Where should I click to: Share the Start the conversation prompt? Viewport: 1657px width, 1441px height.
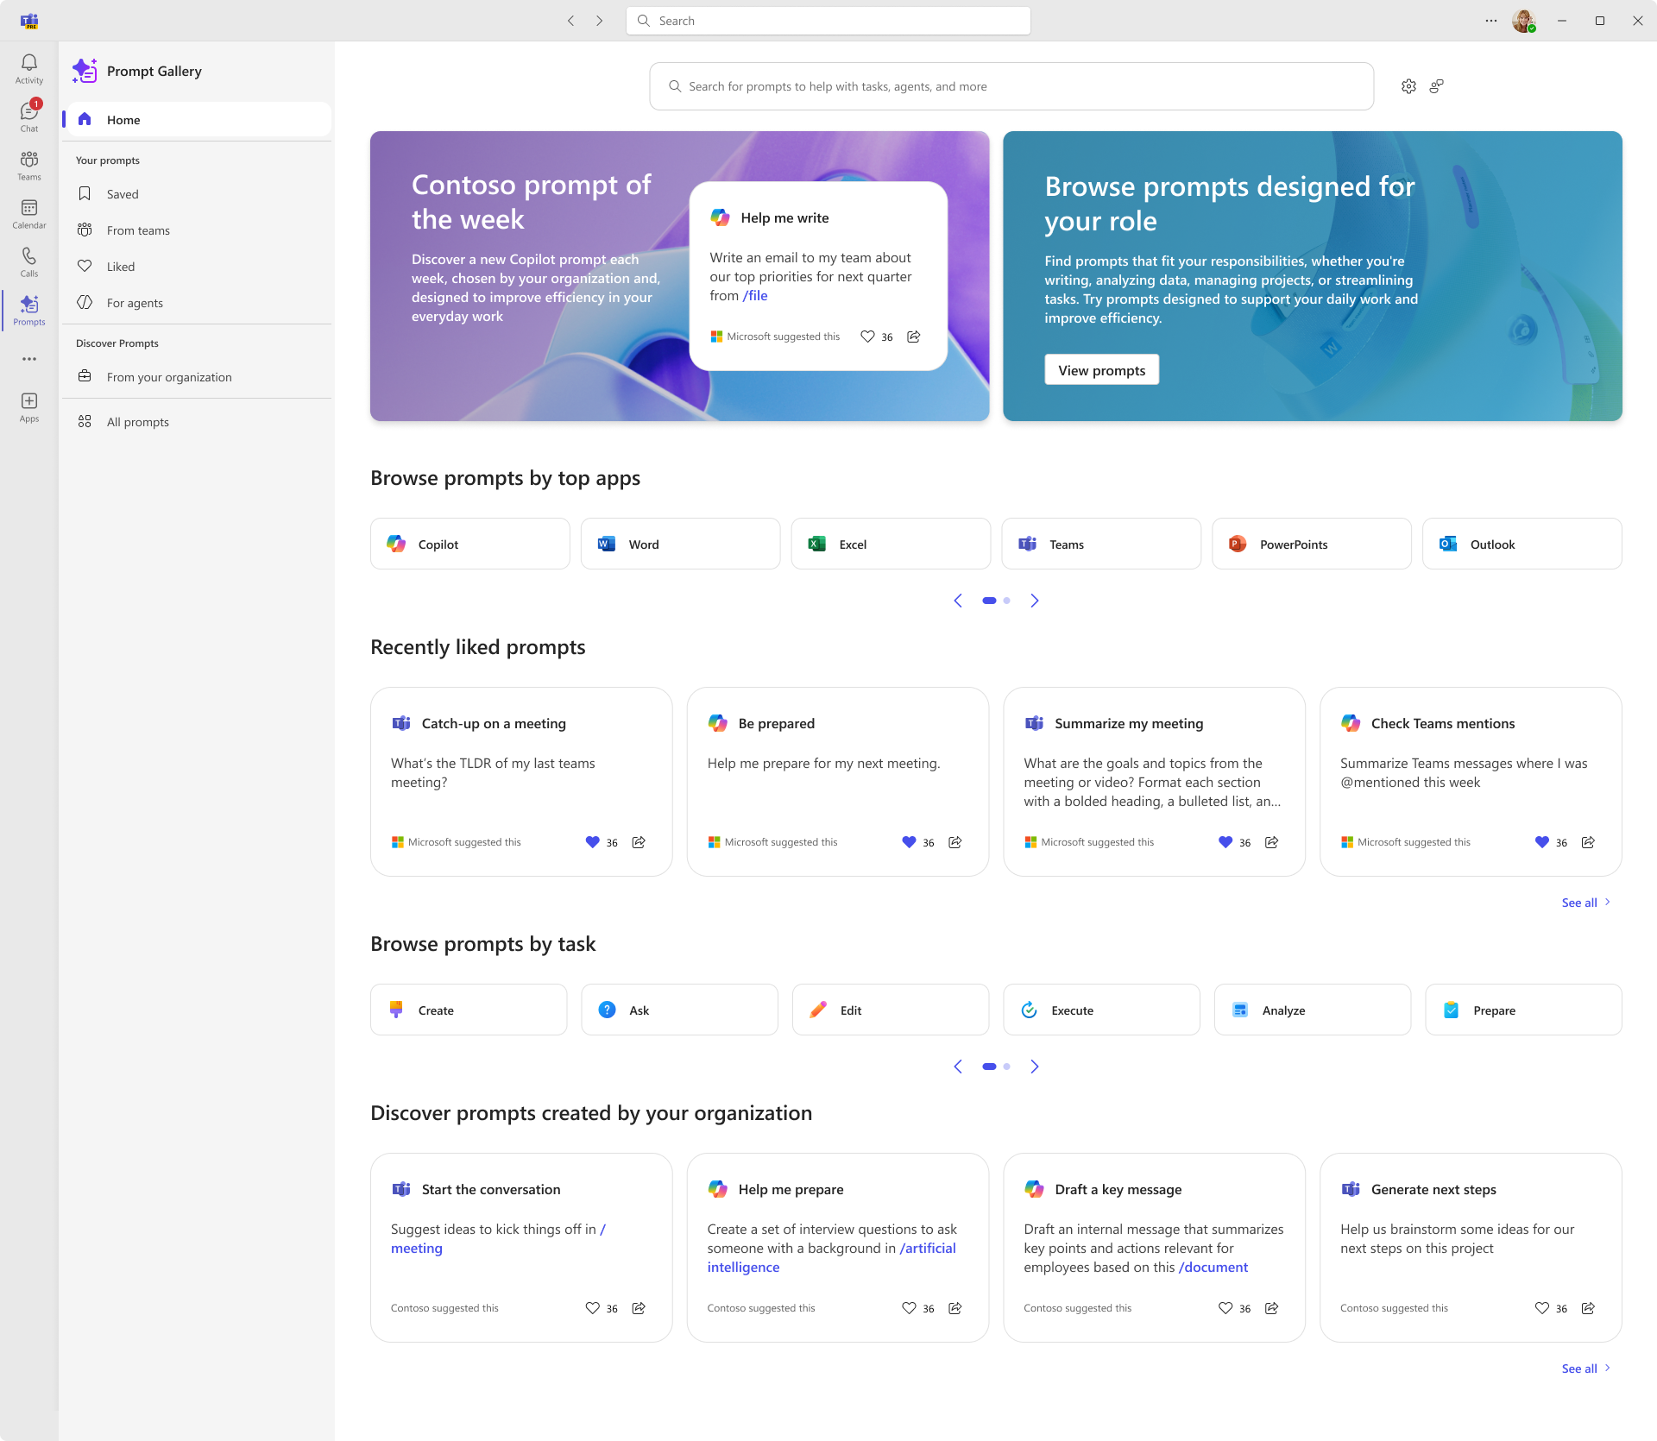pos(639,1308)
